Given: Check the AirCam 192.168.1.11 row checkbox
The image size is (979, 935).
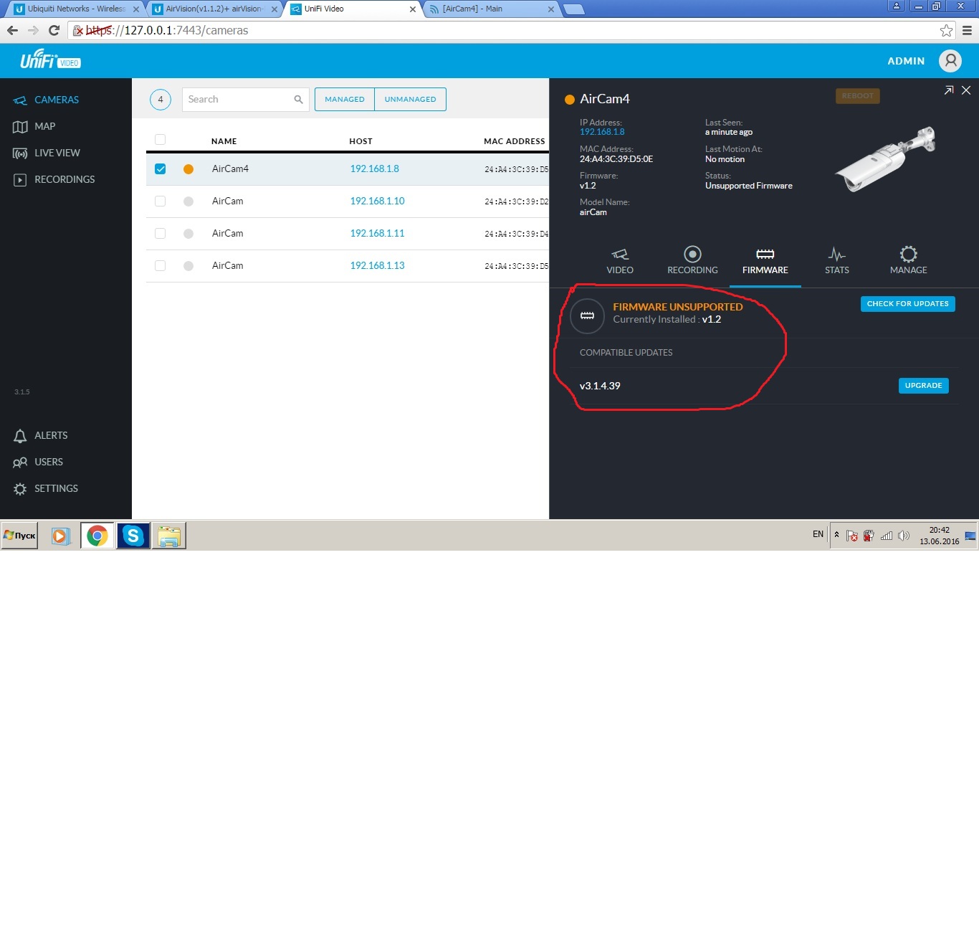Looking at the screenshot, I should (160, 234).
